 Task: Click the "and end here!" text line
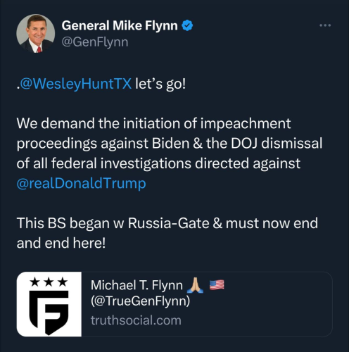click(x=61, y=243)
